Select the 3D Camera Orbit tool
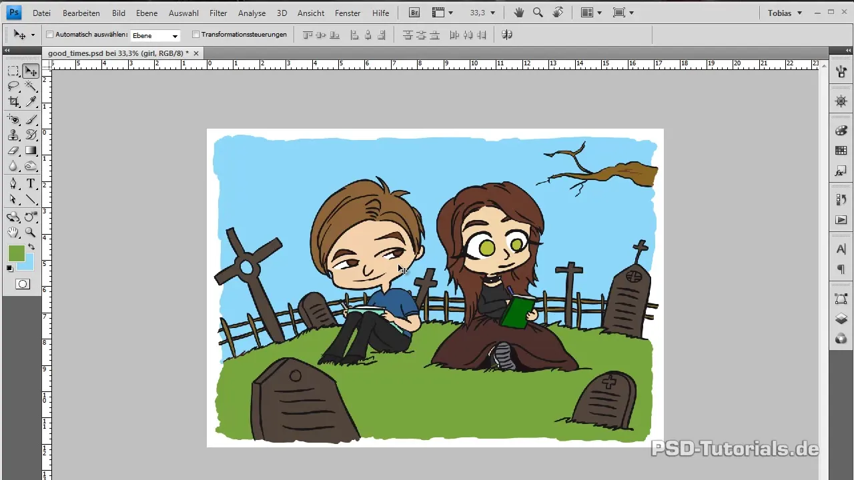Viewport: 854px width, 480px height. [31, 217]
